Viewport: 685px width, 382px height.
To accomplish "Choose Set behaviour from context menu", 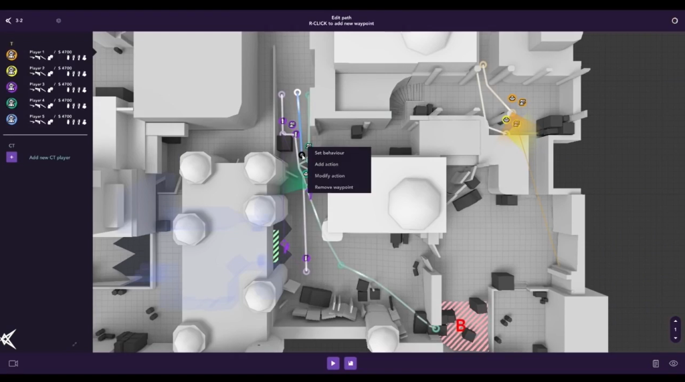I will pos(329,153).
